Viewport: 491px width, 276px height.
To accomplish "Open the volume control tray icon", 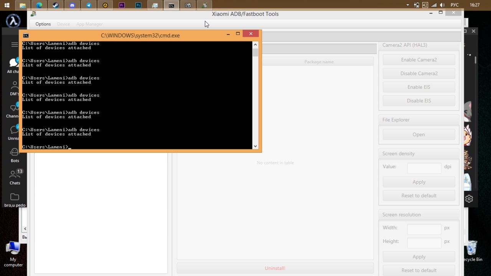I will 442,5.
